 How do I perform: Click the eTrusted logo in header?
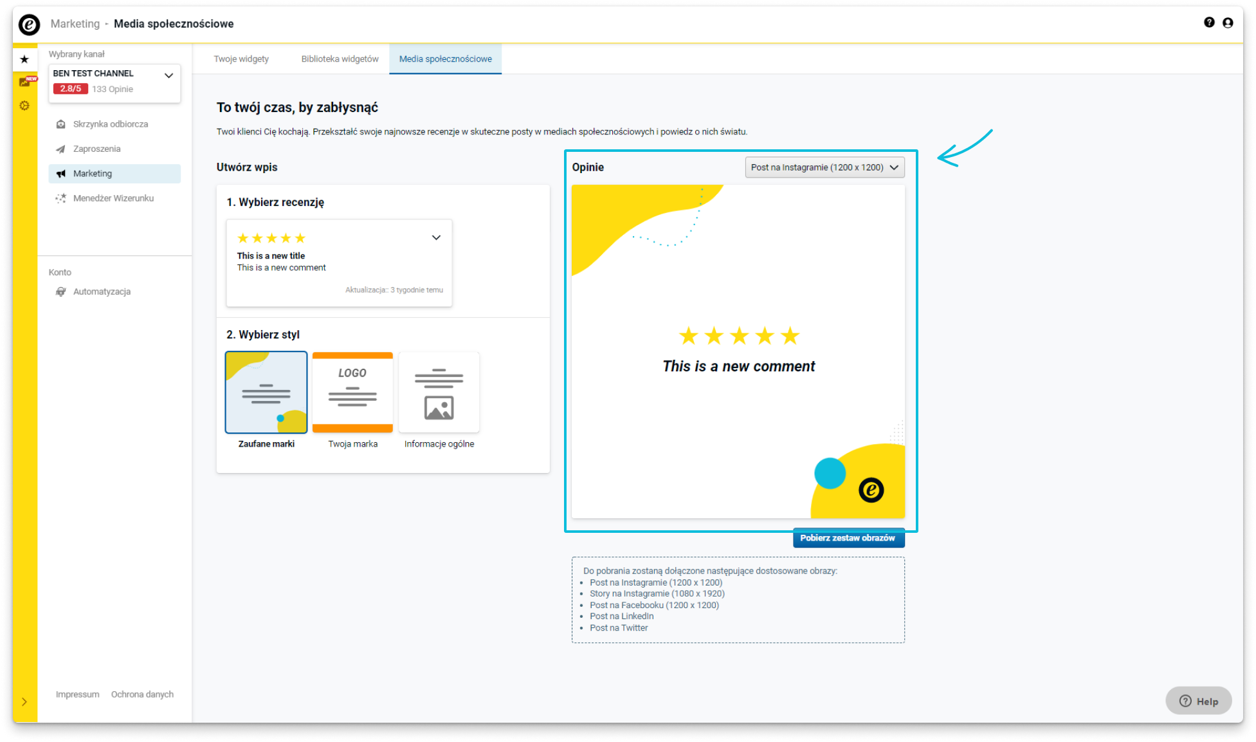click(x=29, y=24)
